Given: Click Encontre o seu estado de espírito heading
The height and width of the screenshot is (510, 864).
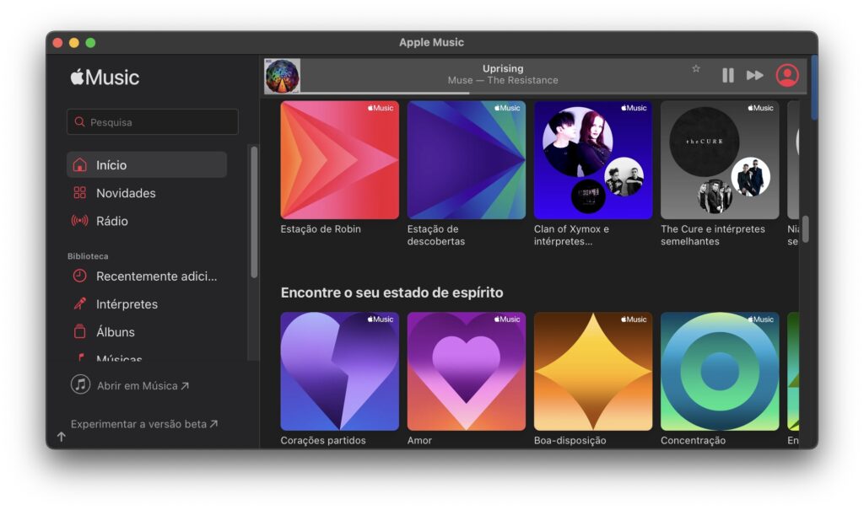Looking at the screenshot, I should point(391,293).
